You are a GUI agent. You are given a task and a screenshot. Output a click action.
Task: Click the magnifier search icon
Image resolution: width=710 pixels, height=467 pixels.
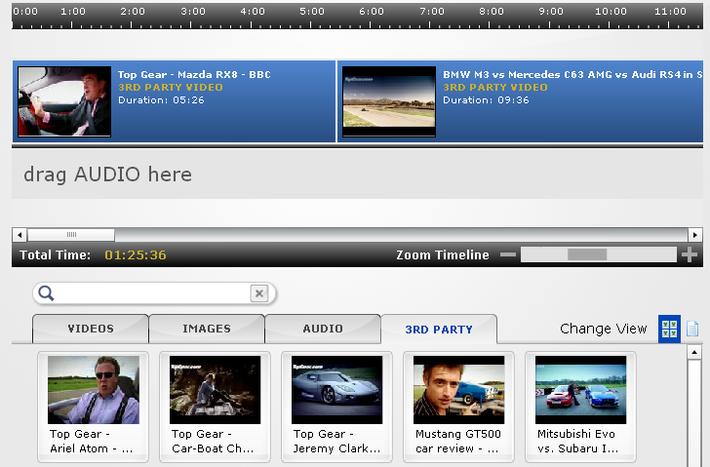[x=46, y=293]
